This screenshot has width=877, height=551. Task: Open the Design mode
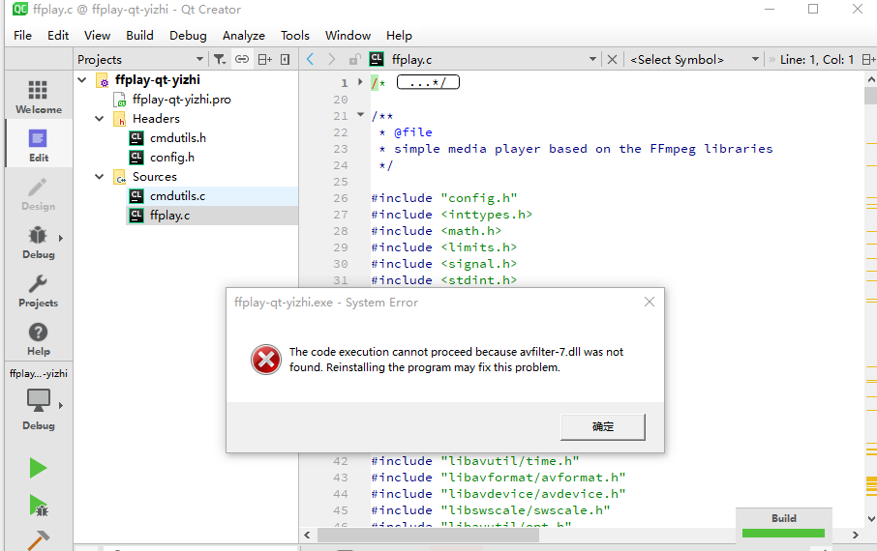tap(39, 192)
